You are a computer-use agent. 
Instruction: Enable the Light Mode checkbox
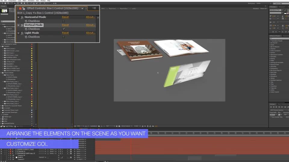click(64, 37)
